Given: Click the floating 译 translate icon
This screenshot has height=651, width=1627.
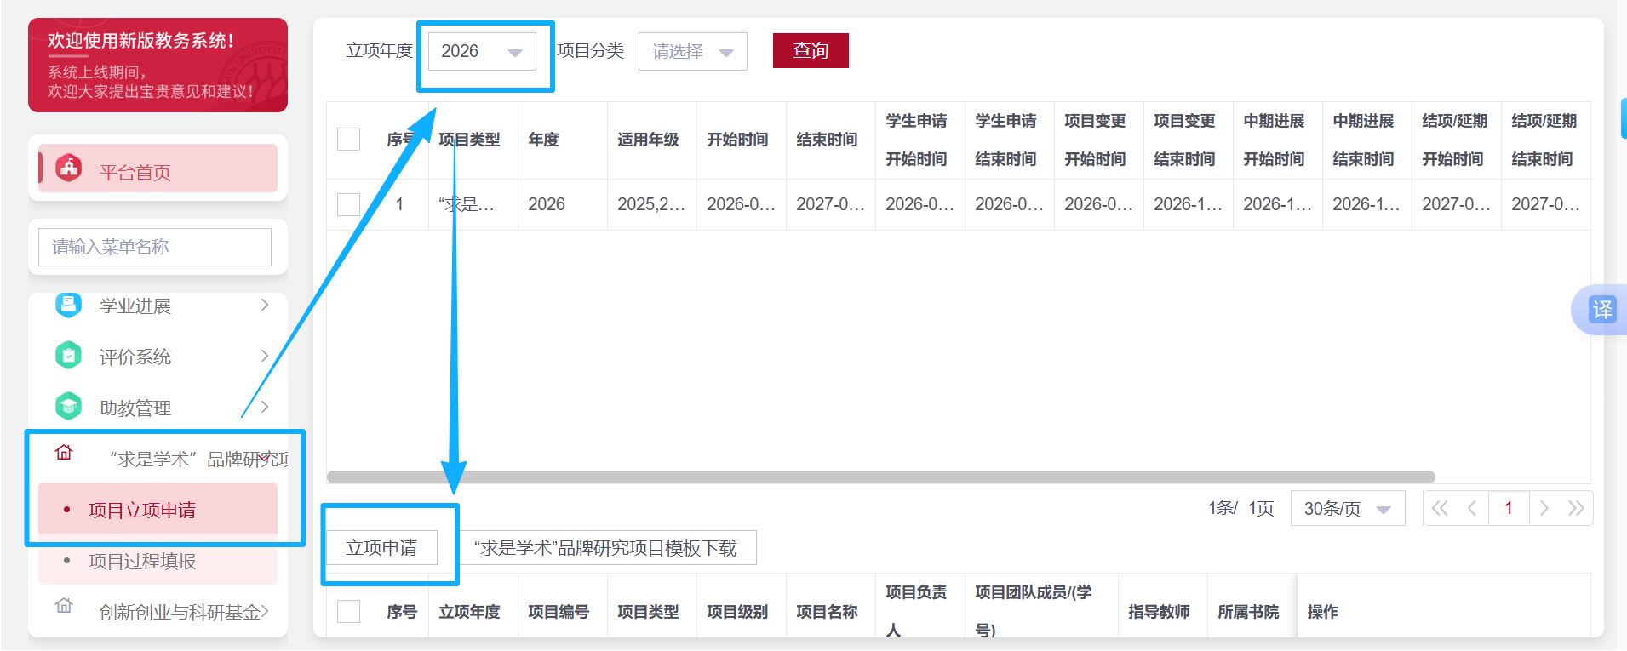Looking at the screenshot, I should 1601,309.
